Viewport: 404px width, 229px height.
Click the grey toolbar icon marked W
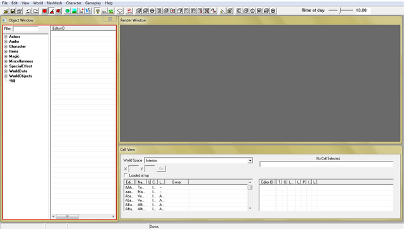pos(259,11)
